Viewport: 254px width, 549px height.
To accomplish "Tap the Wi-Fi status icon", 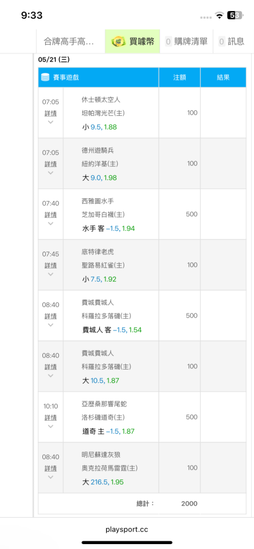I will [x=219, y=15].
